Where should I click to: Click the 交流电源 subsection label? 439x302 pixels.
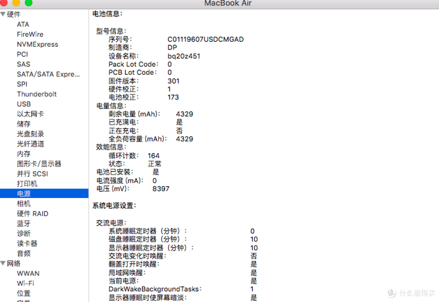pos(111,223)
